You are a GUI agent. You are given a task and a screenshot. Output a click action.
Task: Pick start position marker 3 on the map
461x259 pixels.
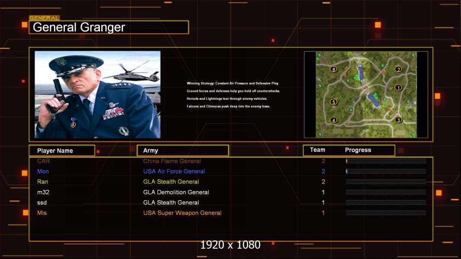(398, 120)
